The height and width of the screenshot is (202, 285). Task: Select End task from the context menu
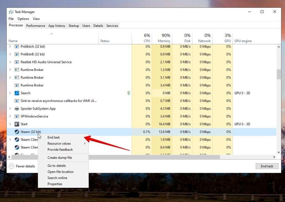[x=54, y=137]
